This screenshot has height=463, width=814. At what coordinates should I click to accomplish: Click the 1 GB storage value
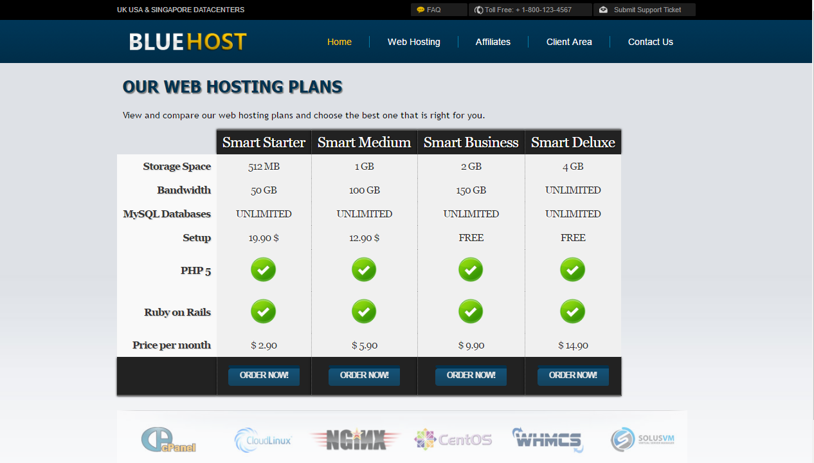point(364,167)
